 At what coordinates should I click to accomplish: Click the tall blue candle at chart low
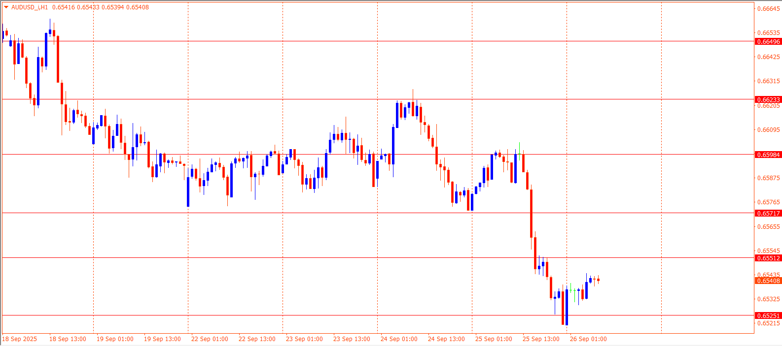[567, 308]
